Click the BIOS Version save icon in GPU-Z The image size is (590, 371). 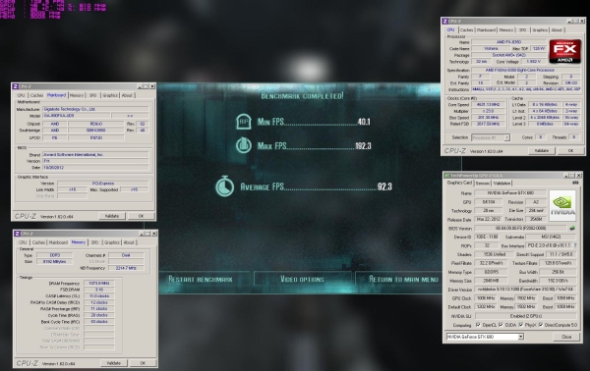click(x=572, y=228)
